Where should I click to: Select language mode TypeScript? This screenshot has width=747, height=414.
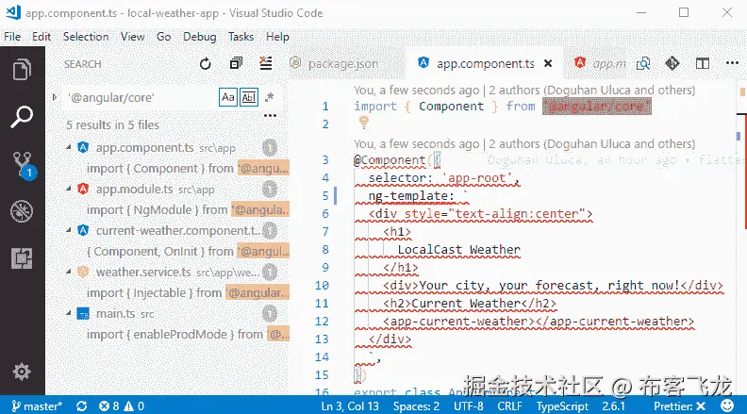(563, 406)
